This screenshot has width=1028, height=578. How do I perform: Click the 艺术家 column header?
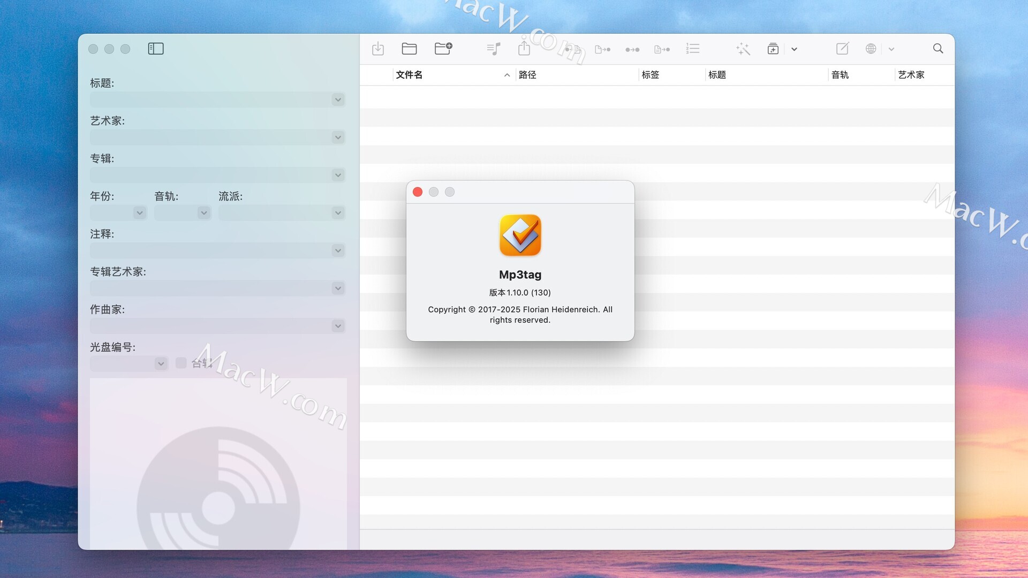pyautogui.click(x=911, y=75)
